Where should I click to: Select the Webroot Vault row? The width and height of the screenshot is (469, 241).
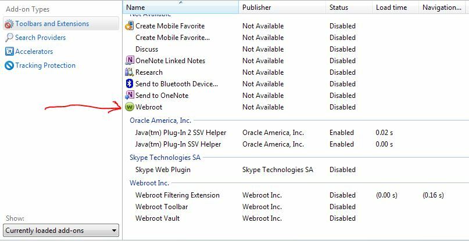(x=296, y=218)
